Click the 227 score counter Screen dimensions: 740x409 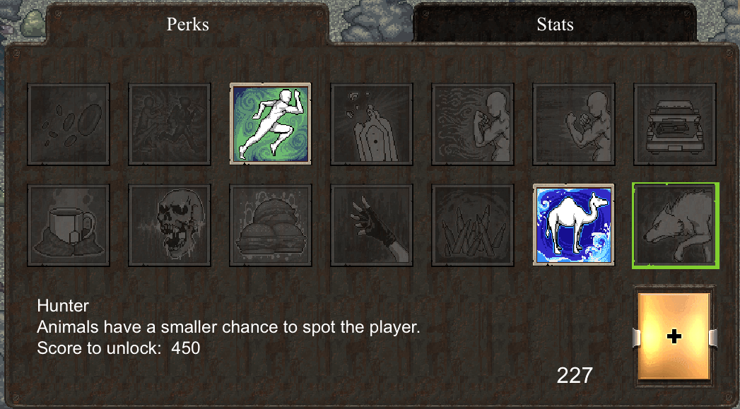pos(575,376)
